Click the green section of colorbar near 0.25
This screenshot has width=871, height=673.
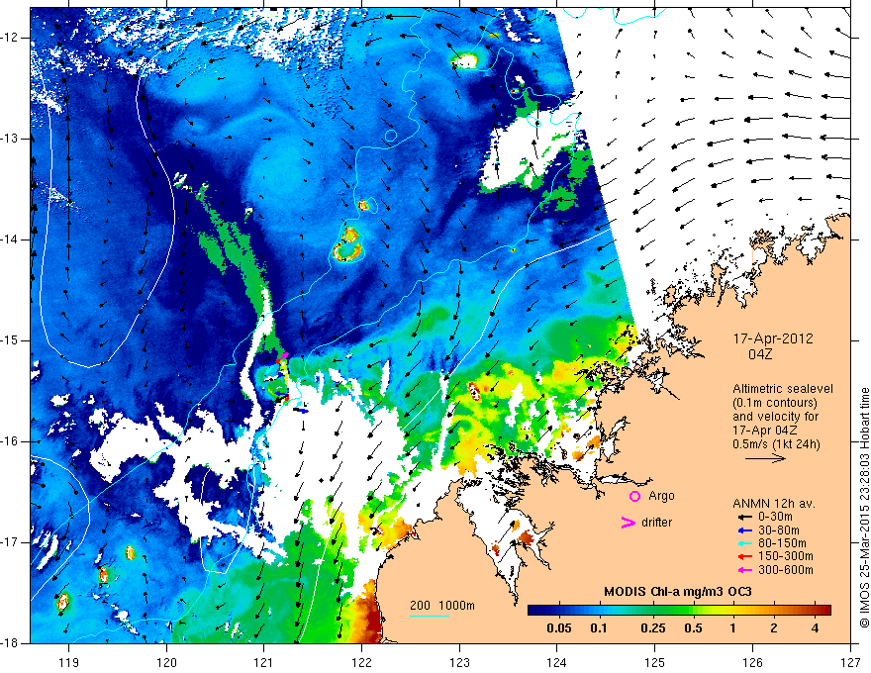coord(653,610)
